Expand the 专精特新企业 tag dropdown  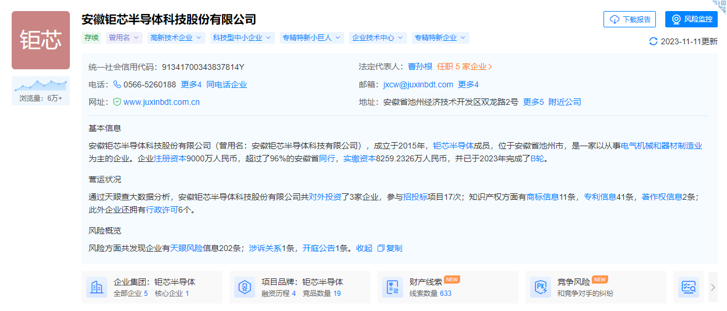[x=440, y=38]
